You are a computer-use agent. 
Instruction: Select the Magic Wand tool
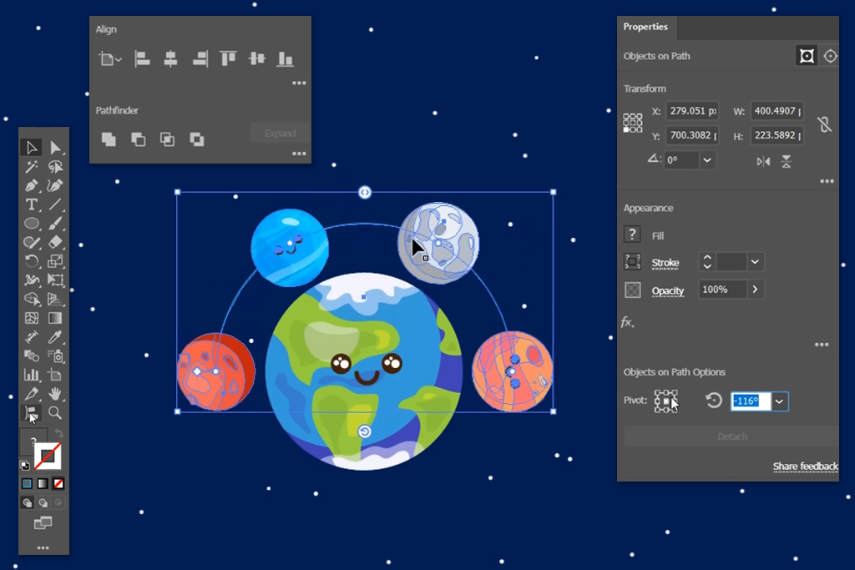click(x=31, y=166)
